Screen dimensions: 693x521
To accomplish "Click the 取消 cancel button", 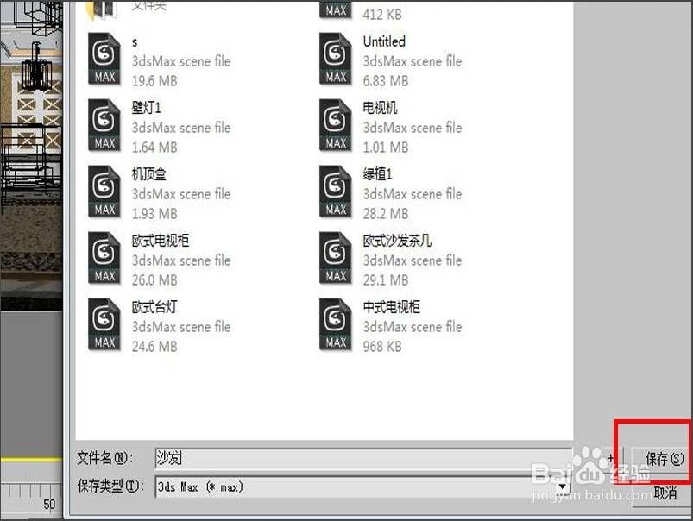I will pos(661,494).
